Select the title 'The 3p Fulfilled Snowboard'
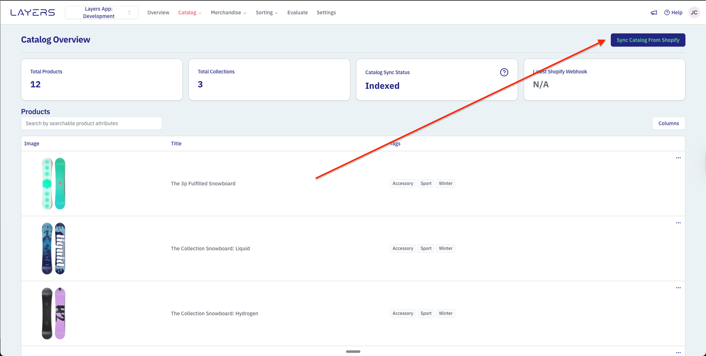Viewport: 706px width, 356px height. 203,184
